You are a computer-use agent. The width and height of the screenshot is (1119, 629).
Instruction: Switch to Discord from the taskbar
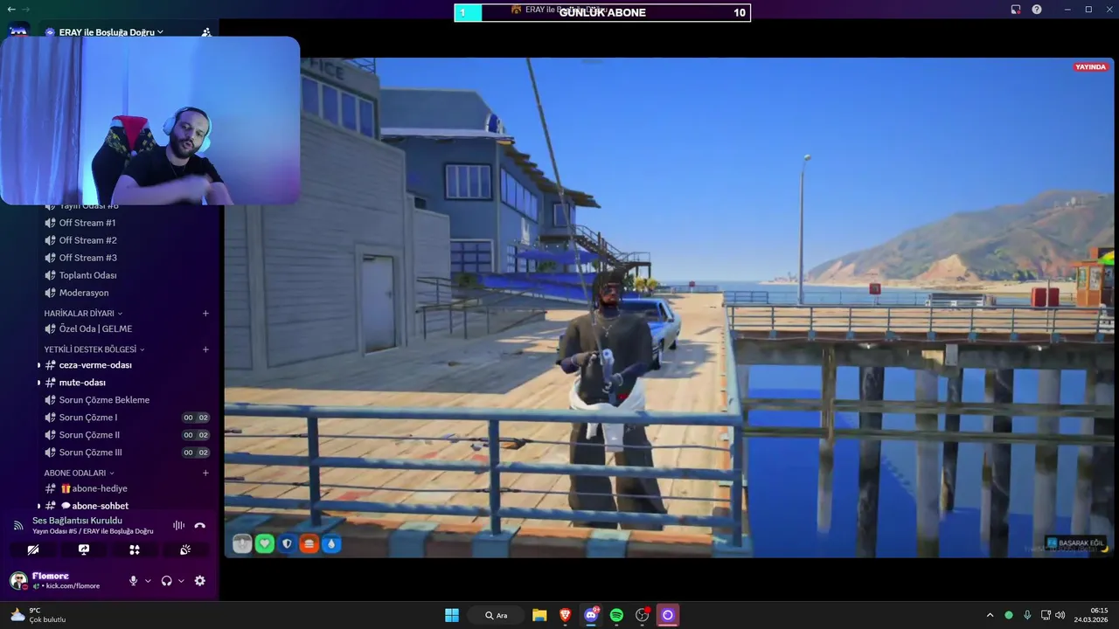[x=591, y=615]
